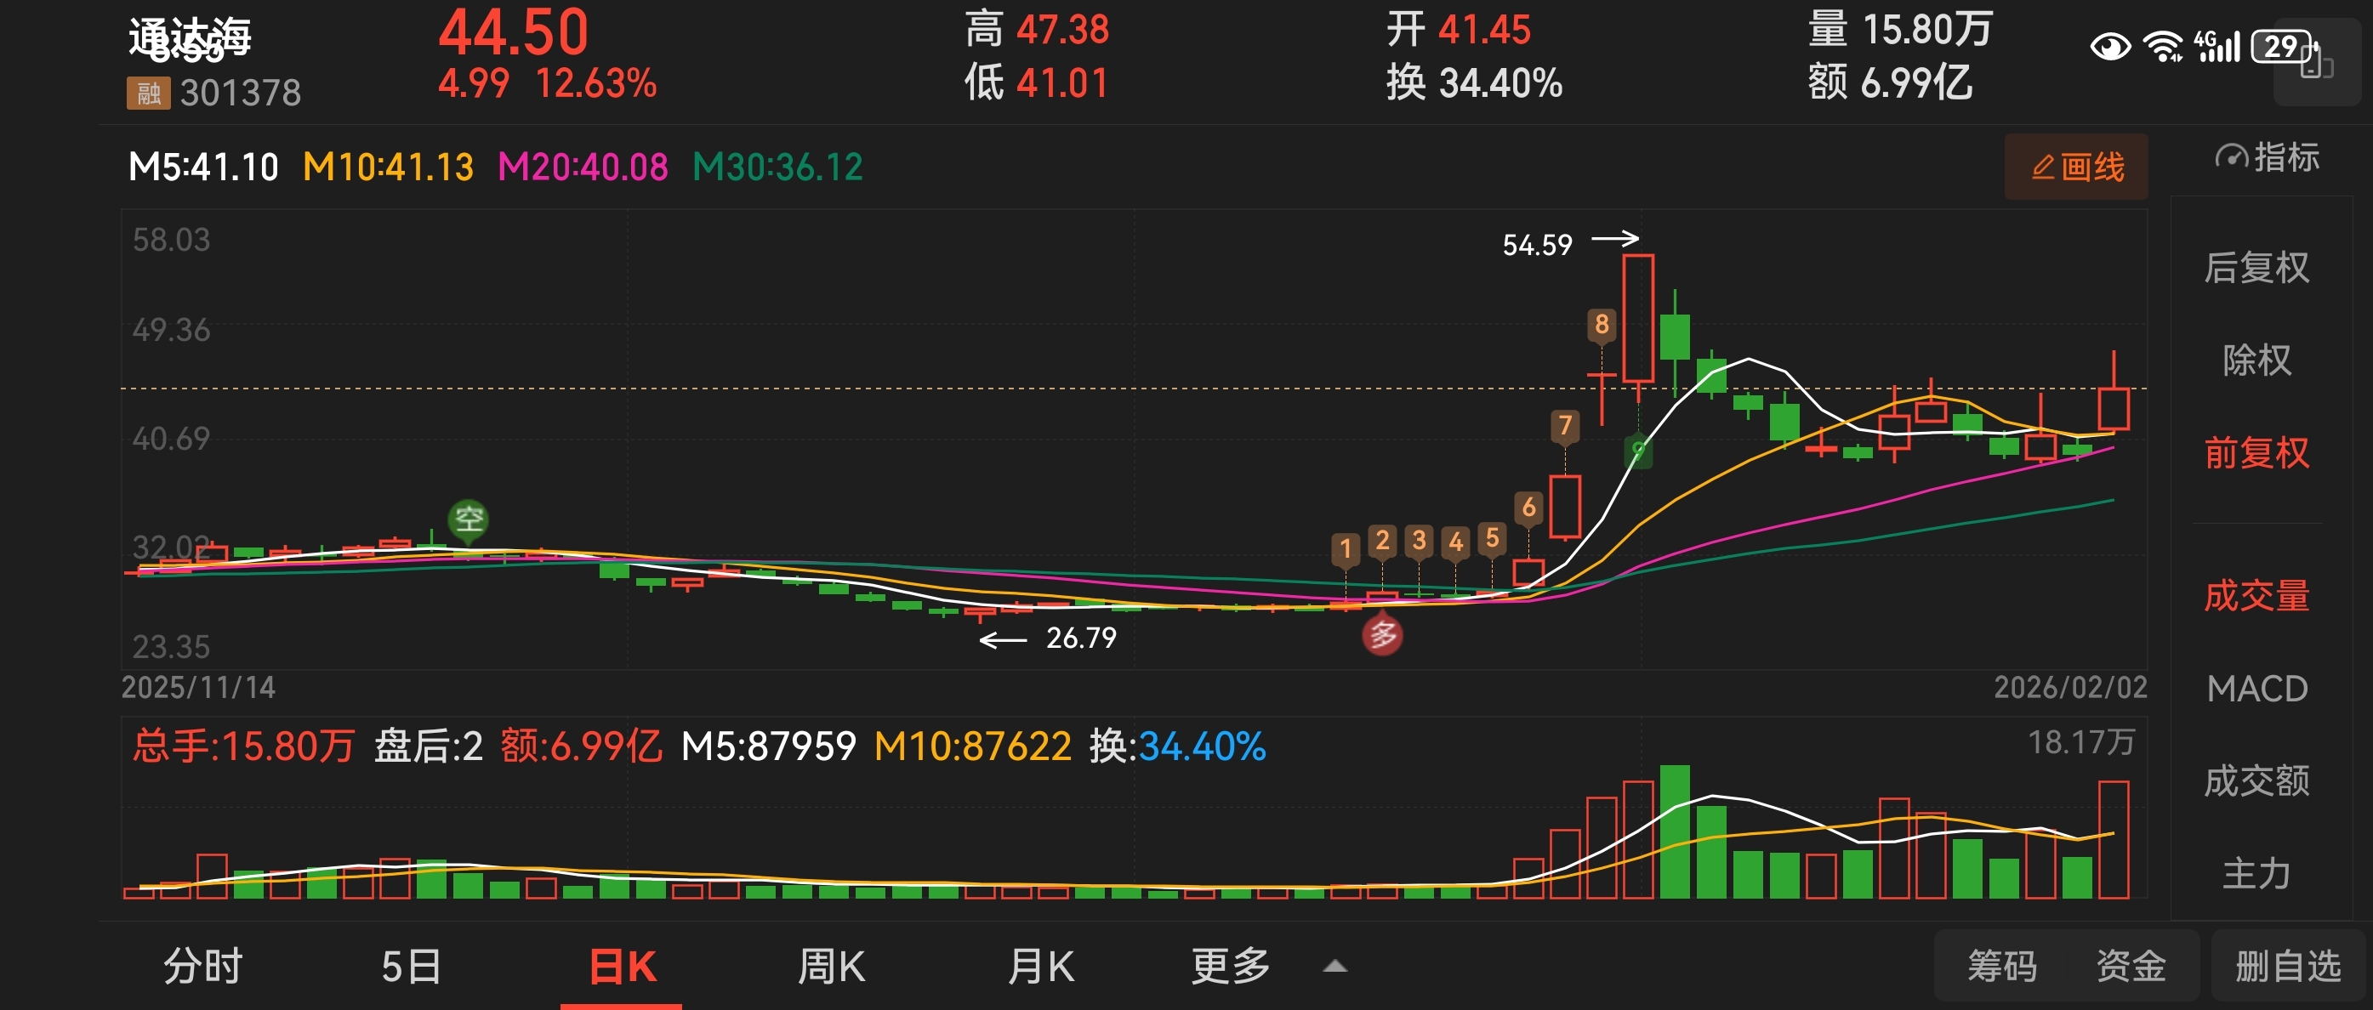Expand the 更多 period options
Image resolution: width=2373 pixels, height=1010 pixels.
1230,967
